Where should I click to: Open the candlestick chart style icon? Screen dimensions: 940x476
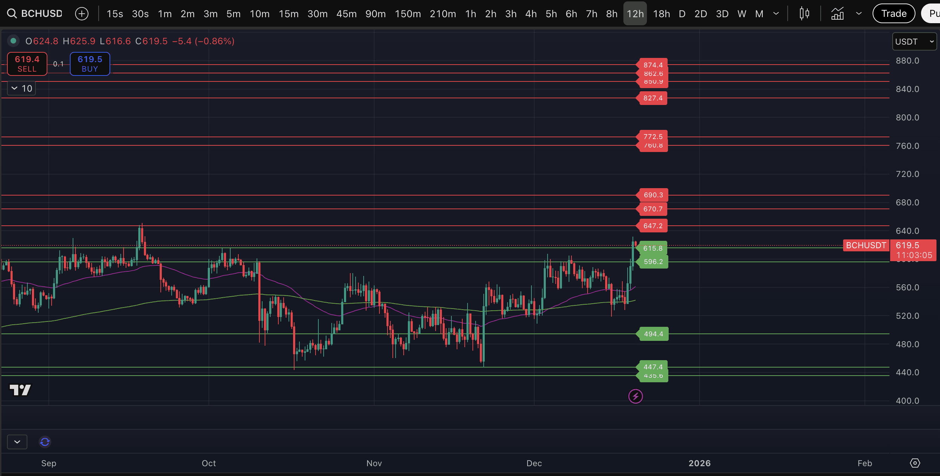804,14
